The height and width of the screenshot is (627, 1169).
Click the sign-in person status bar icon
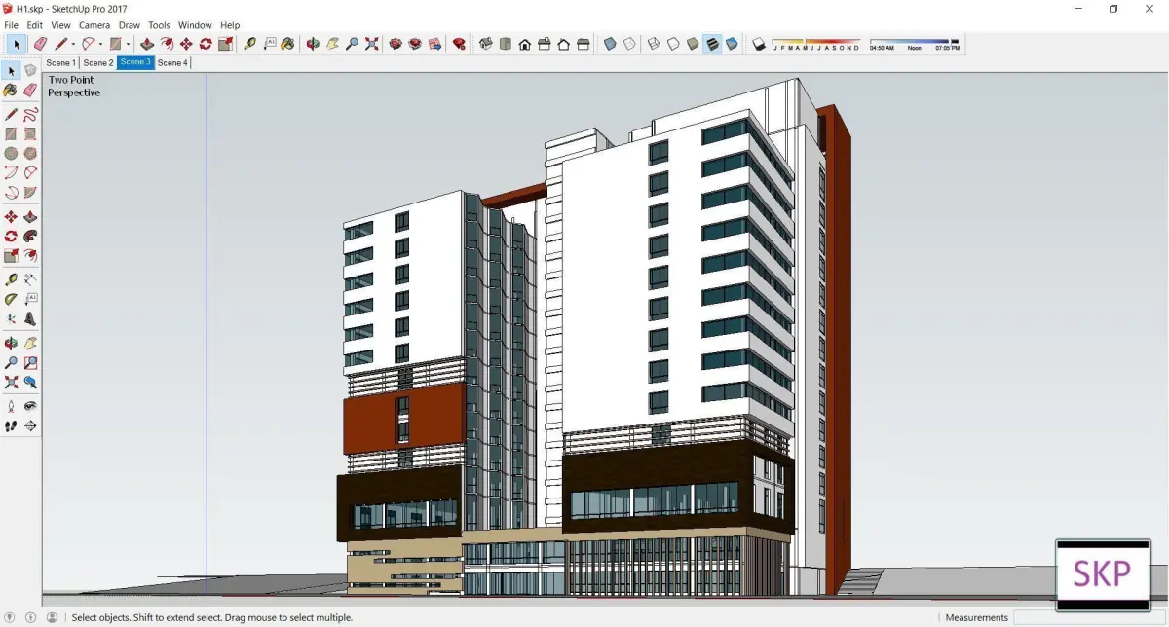tap(53, 617)
